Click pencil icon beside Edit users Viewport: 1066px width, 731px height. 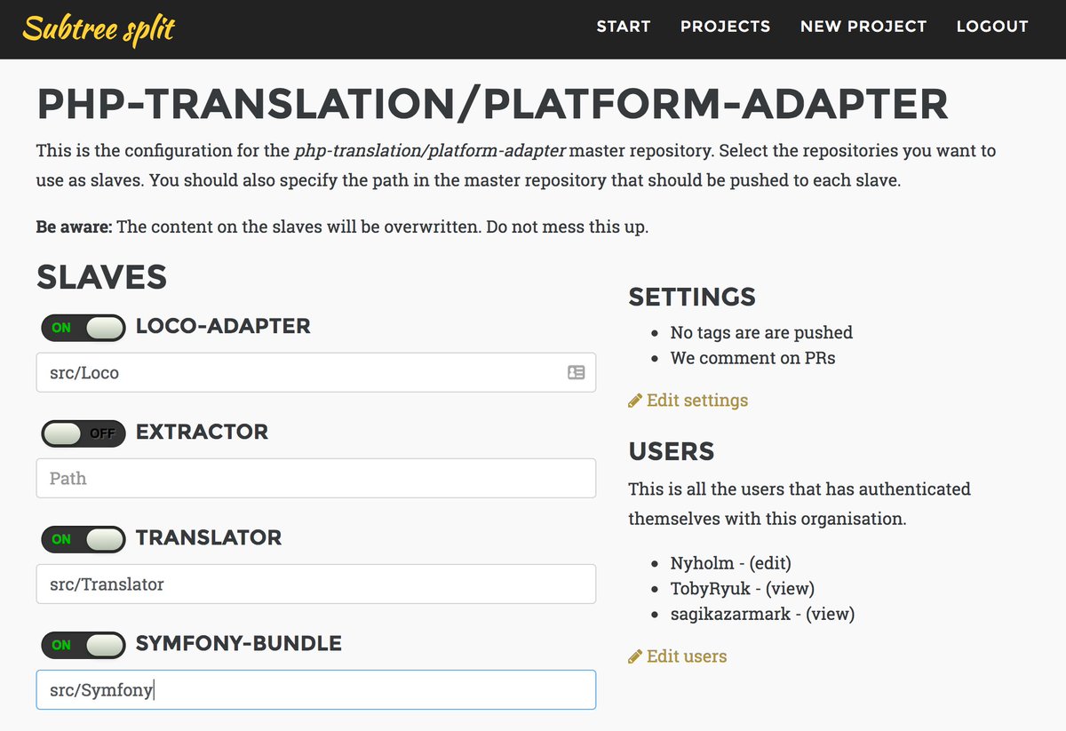tap(634, 657)
